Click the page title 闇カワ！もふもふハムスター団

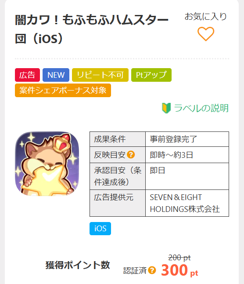pyautogui.click(x=92, y=29)
